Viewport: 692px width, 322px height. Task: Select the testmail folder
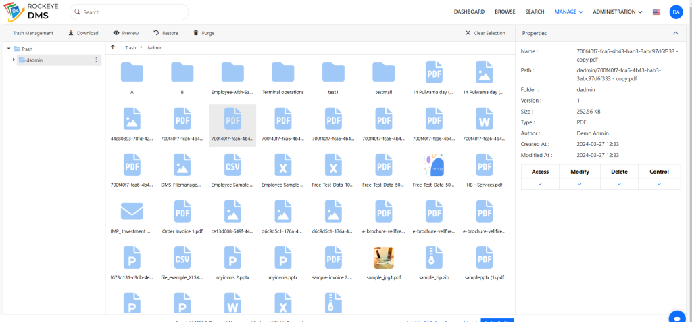coord(384,78)
